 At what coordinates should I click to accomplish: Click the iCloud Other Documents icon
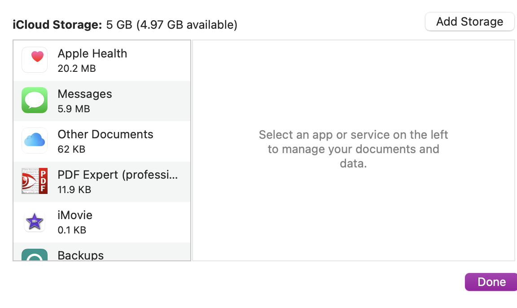(35, 141)
